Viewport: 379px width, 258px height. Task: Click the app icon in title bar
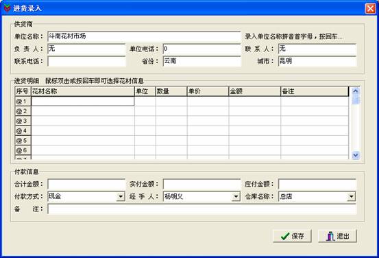pos(8,8)
